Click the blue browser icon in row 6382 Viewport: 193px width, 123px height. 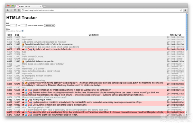click(x=26, y=102)
